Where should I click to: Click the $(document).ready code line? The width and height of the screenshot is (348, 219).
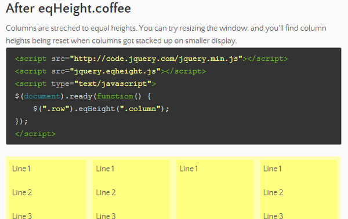[x=83, y=96]
